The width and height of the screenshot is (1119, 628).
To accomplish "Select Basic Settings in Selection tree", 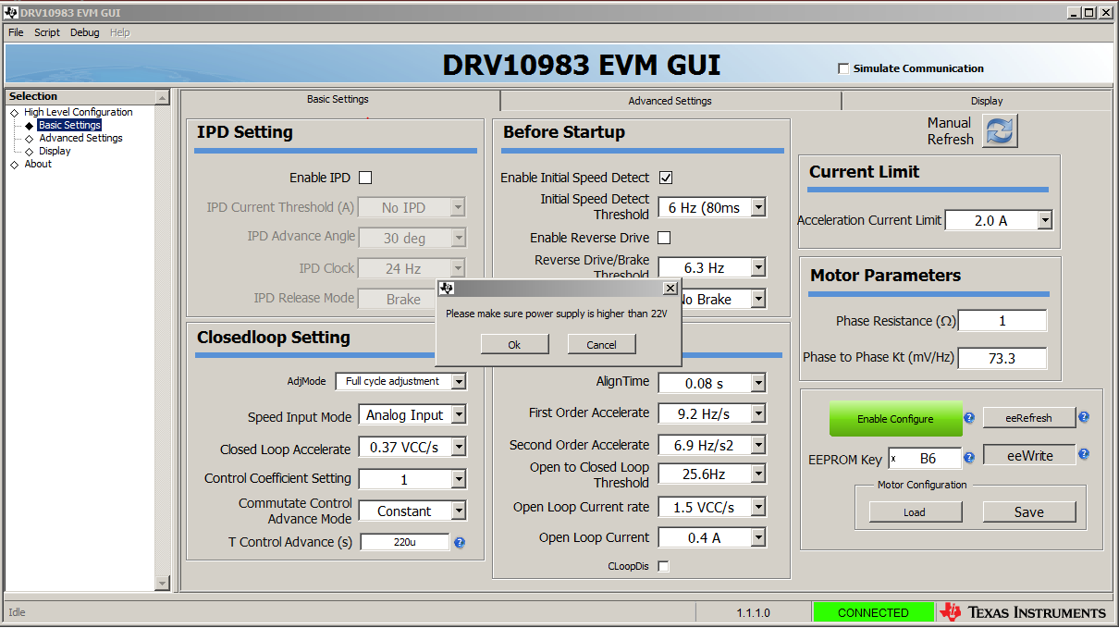I will tap(69, 125).
